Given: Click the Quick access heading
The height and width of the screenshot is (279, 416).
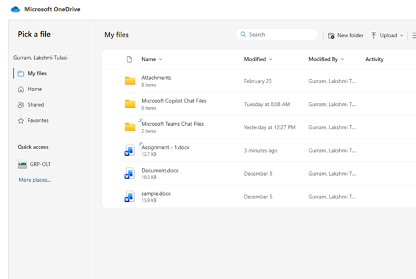Looking at the screenshot, I should pos(33,147).
